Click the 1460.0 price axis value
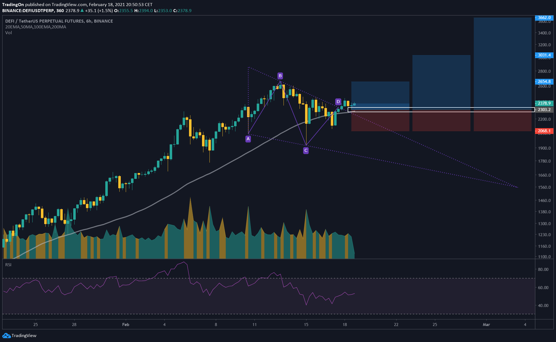The image size is (556, 342). 544,201
